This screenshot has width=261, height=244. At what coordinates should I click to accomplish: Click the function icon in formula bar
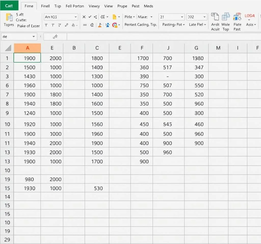(55, 37)
